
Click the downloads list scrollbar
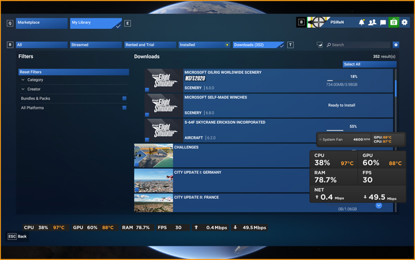click(x=396, y=89)
